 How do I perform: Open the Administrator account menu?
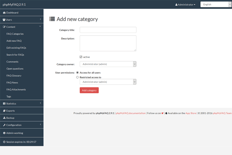point(185,5)
